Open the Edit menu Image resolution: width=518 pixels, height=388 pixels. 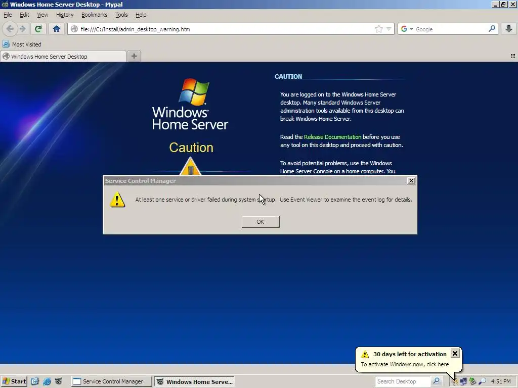24,15
